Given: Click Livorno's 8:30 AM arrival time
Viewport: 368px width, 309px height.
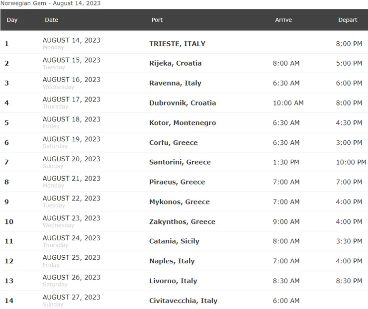Looking at the screenshot, I should coord(286,281).
